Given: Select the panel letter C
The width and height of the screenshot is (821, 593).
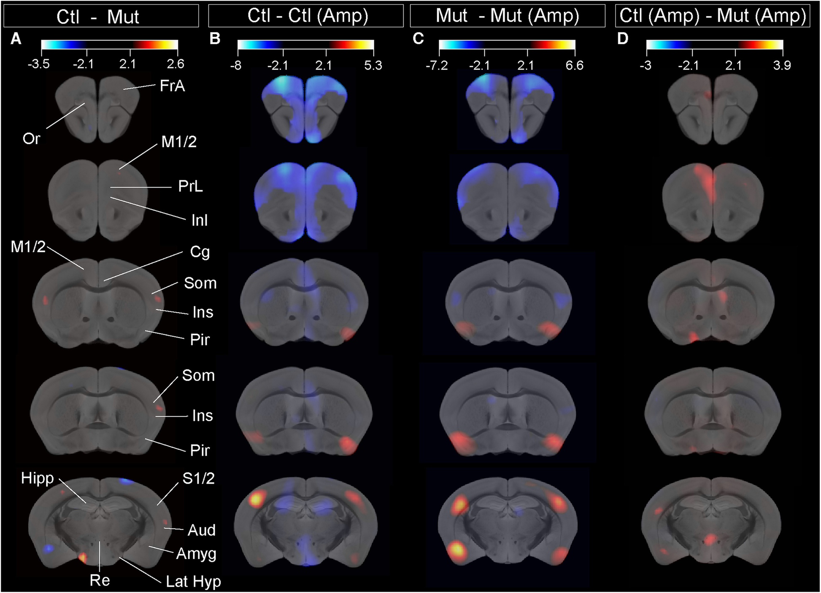Looking at the screenshot, I should (418, 39).
